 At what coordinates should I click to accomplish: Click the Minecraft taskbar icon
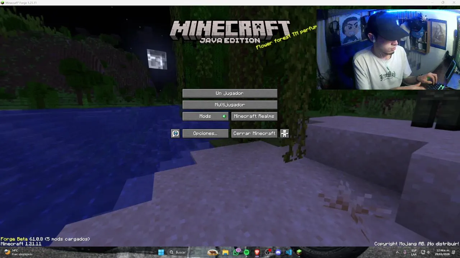(299, 252)
